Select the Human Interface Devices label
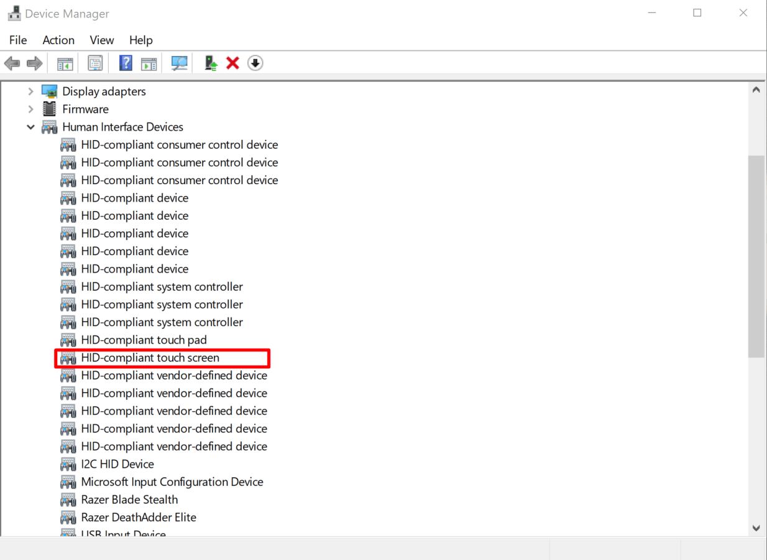 pyautogui.click(x=122, y=127)
